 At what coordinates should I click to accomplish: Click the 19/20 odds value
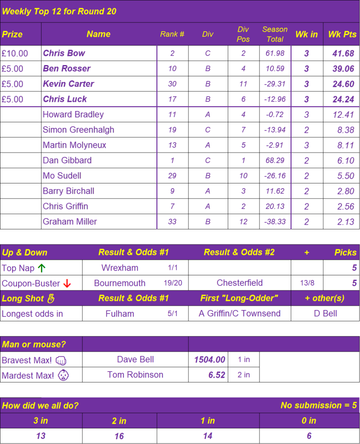tap(173, 283)
